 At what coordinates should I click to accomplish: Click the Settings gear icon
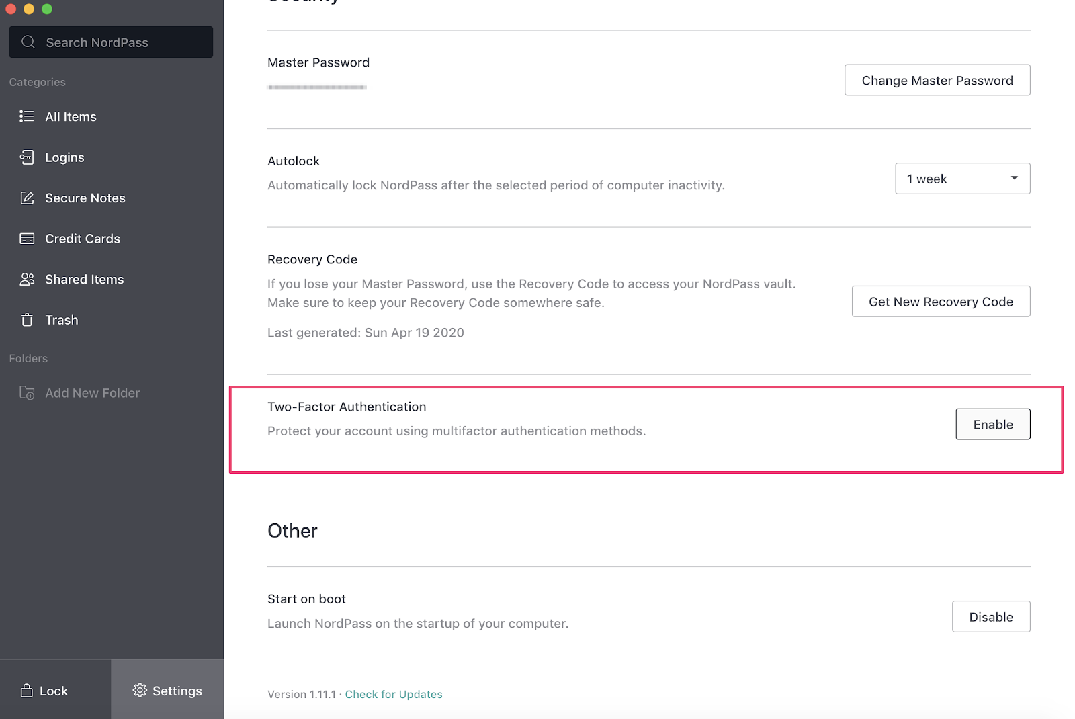click(x=140, y=690)
